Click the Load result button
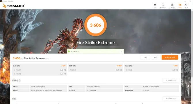The image size is (193, 104). (145, 58)
